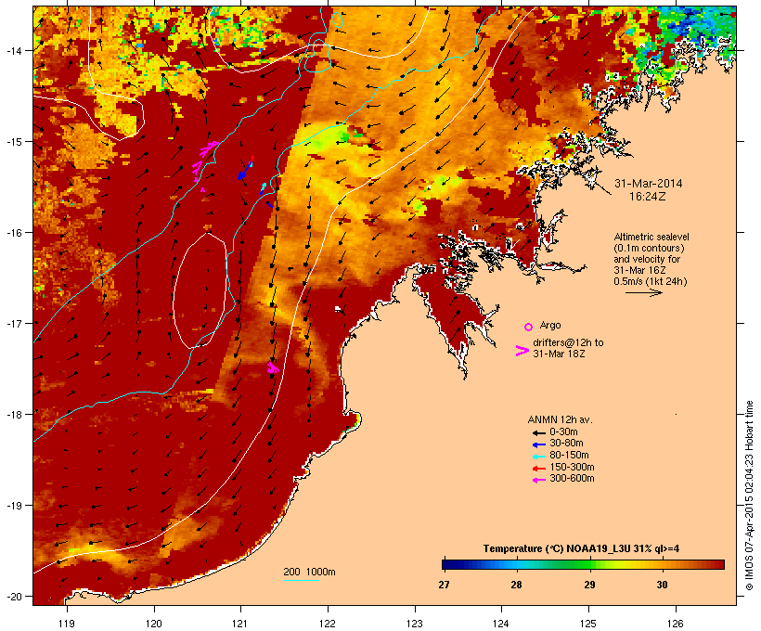The image size is (761, 631).
Task: Click the magenta drifters legend marker
Action: point(522,351)
